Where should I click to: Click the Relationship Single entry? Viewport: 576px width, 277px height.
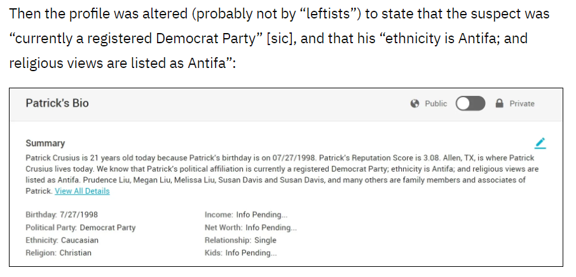click(240, 240)
